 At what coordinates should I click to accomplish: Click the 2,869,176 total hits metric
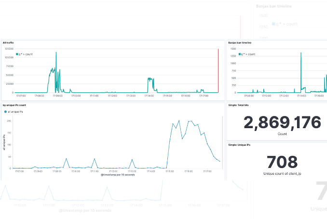[x=282, y=122]
